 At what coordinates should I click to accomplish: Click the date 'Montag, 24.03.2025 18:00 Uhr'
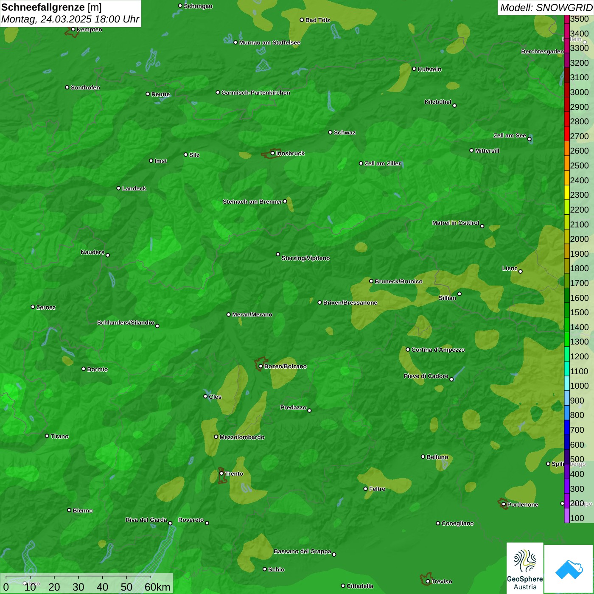click(x=70, y=19)
